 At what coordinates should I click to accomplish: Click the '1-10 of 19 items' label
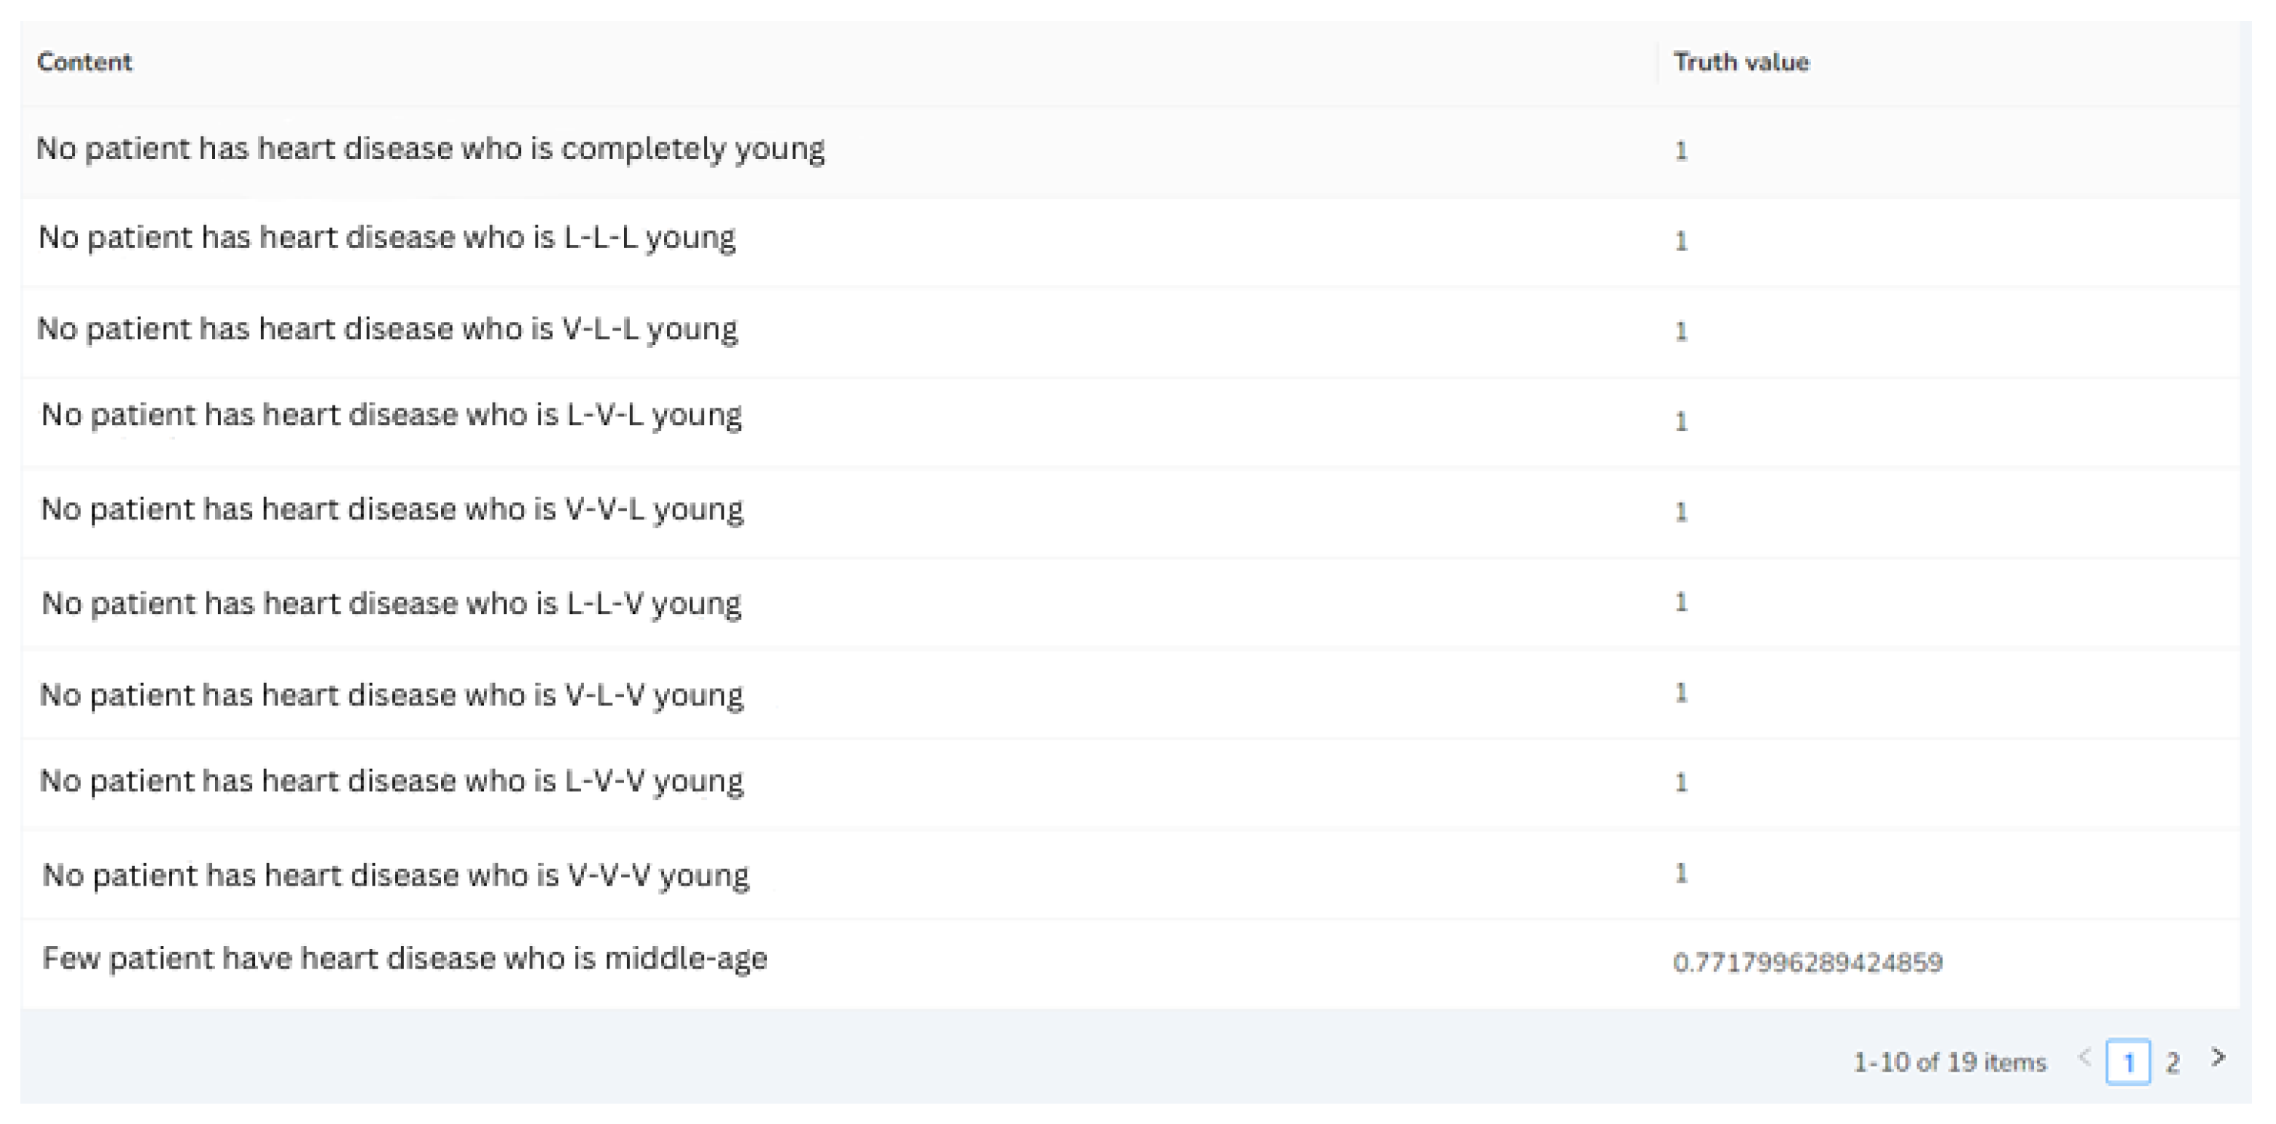coord(1949,1062)
